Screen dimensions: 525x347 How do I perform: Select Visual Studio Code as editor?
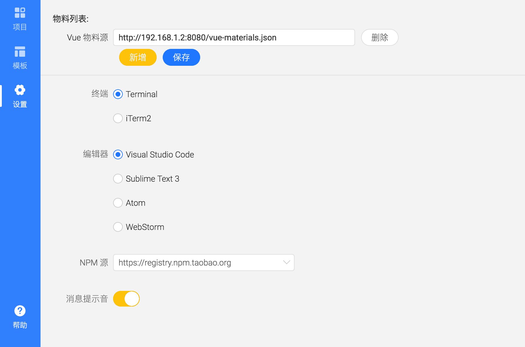(x=118, y=154)
